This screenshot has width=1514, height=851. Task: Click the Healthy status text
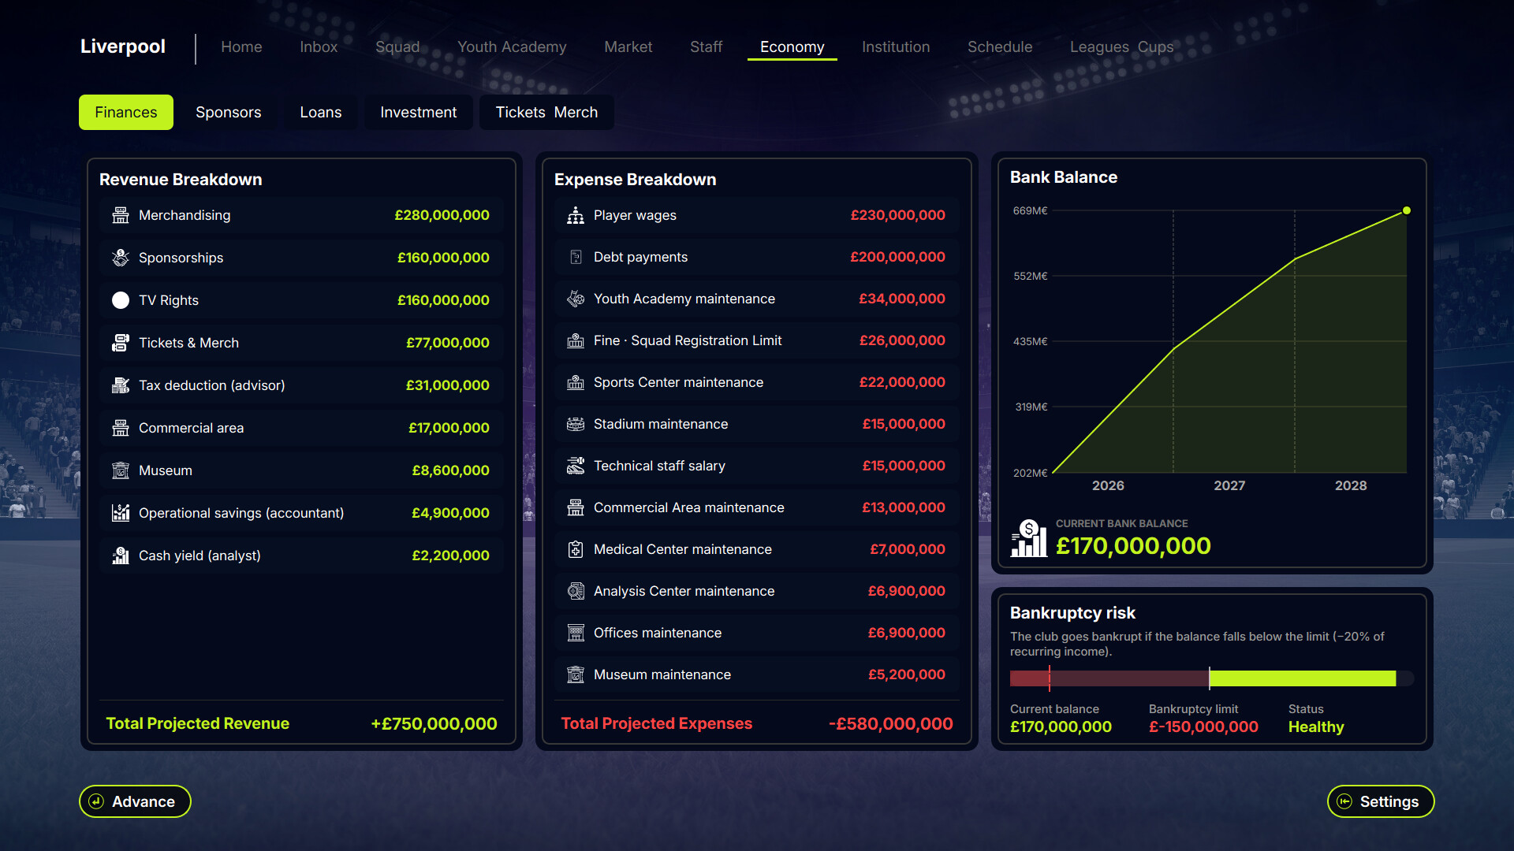point(1316,727)
